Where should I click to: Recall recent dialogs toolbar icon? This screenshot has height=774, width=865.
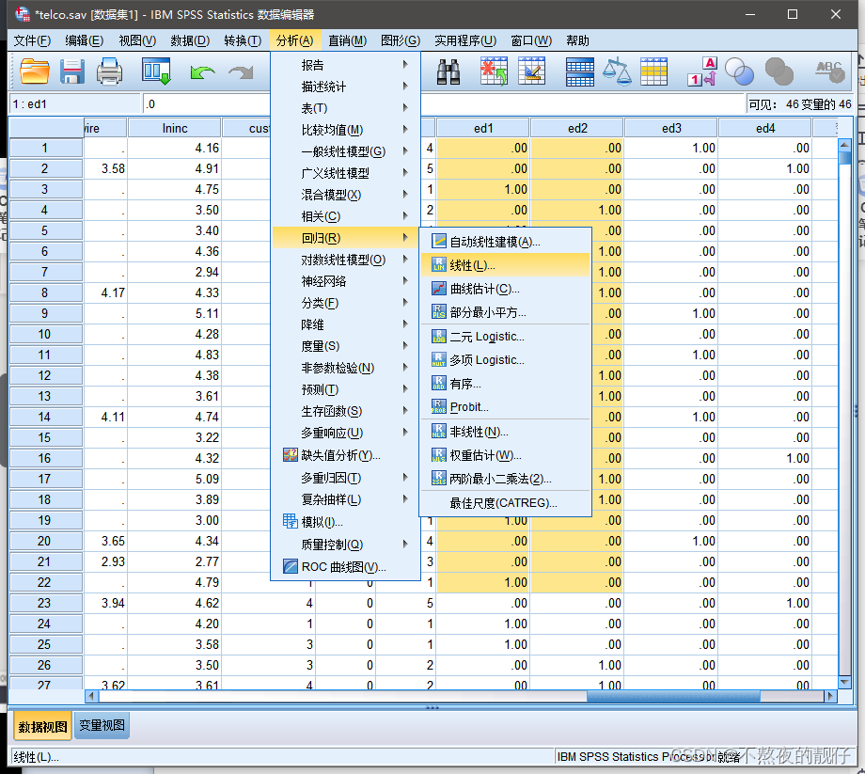pos(157,71)
